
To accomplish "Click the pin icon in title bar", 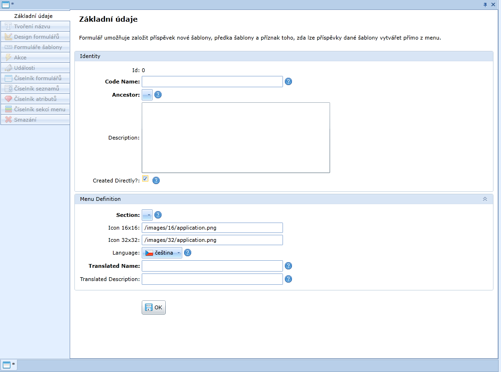I will [485, 4].
